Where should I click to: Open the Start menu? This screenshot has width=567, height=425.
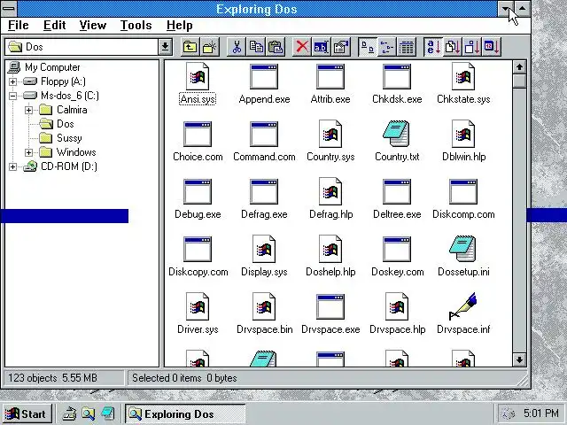coord(27,413)
